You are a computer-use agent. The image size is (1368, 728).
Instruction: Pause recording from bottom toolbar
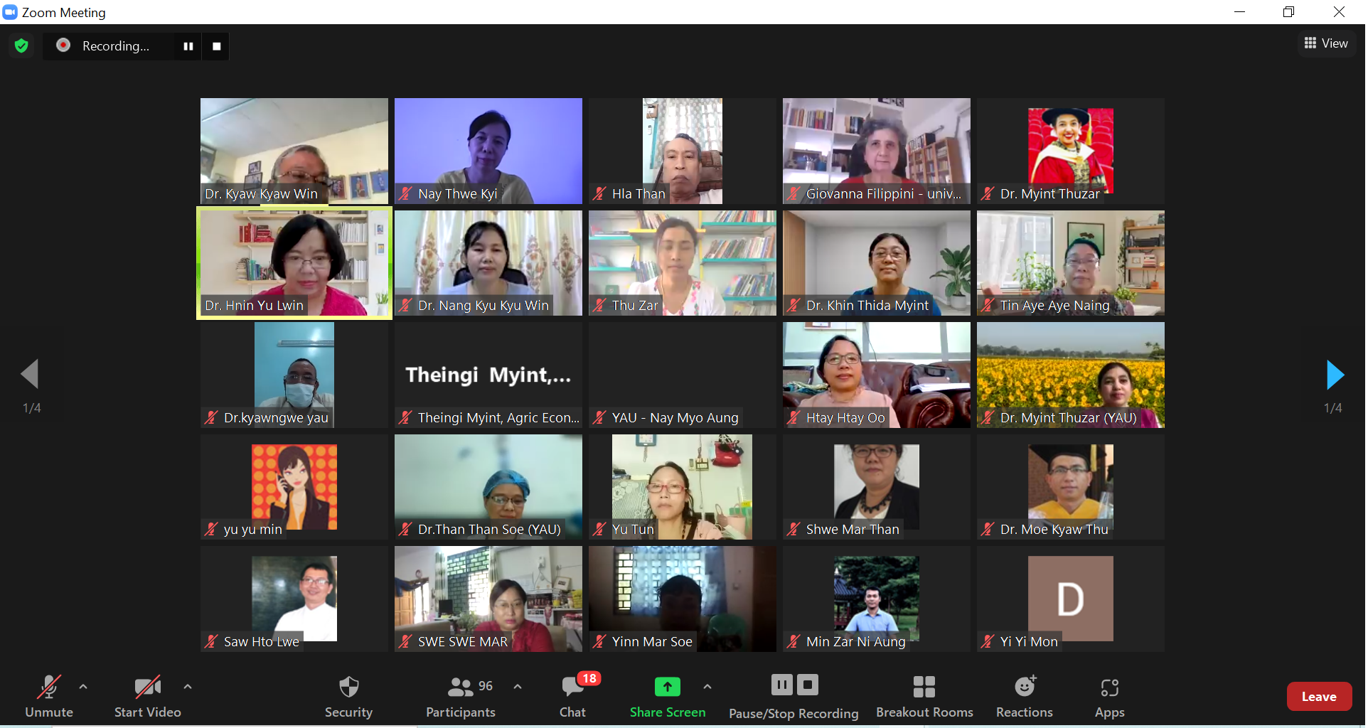(x=781, y=685)
